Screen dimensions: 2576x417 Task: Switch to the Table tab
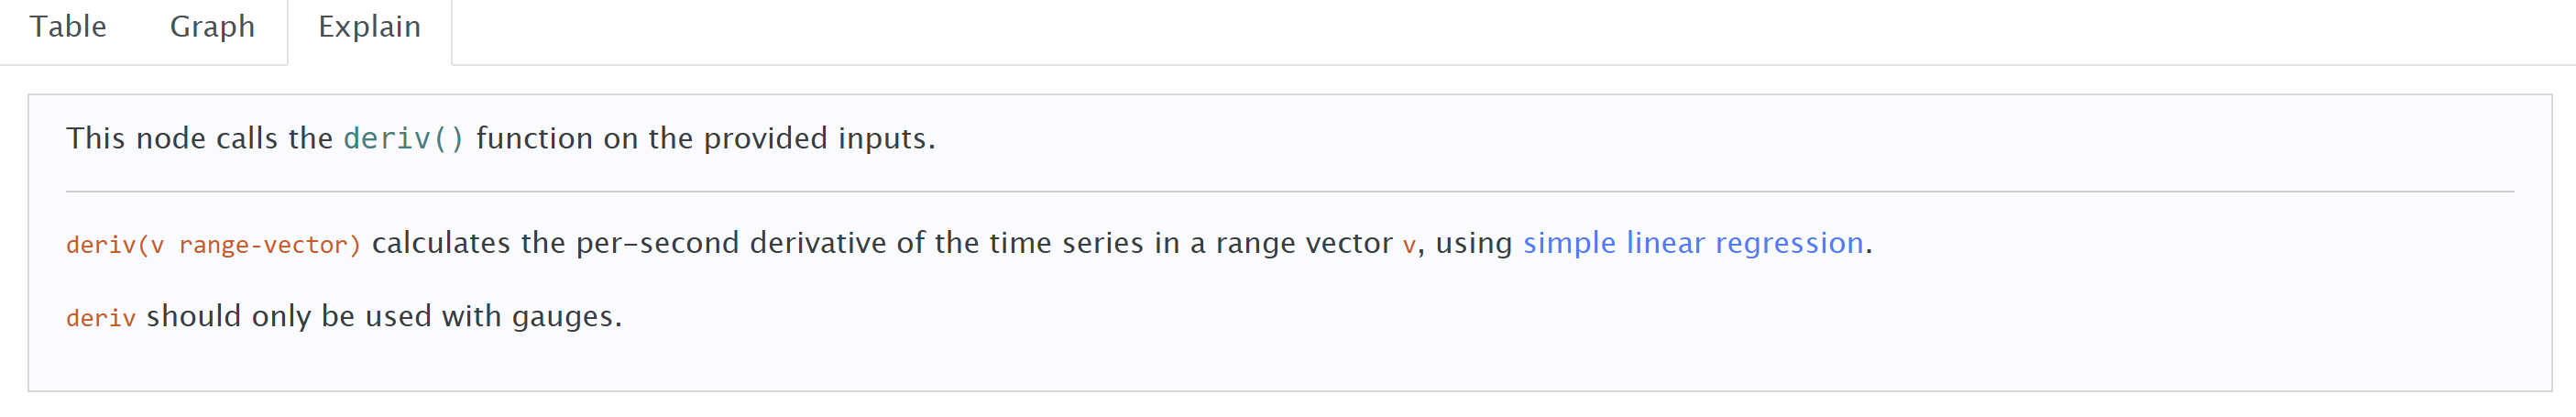point(68,27)
